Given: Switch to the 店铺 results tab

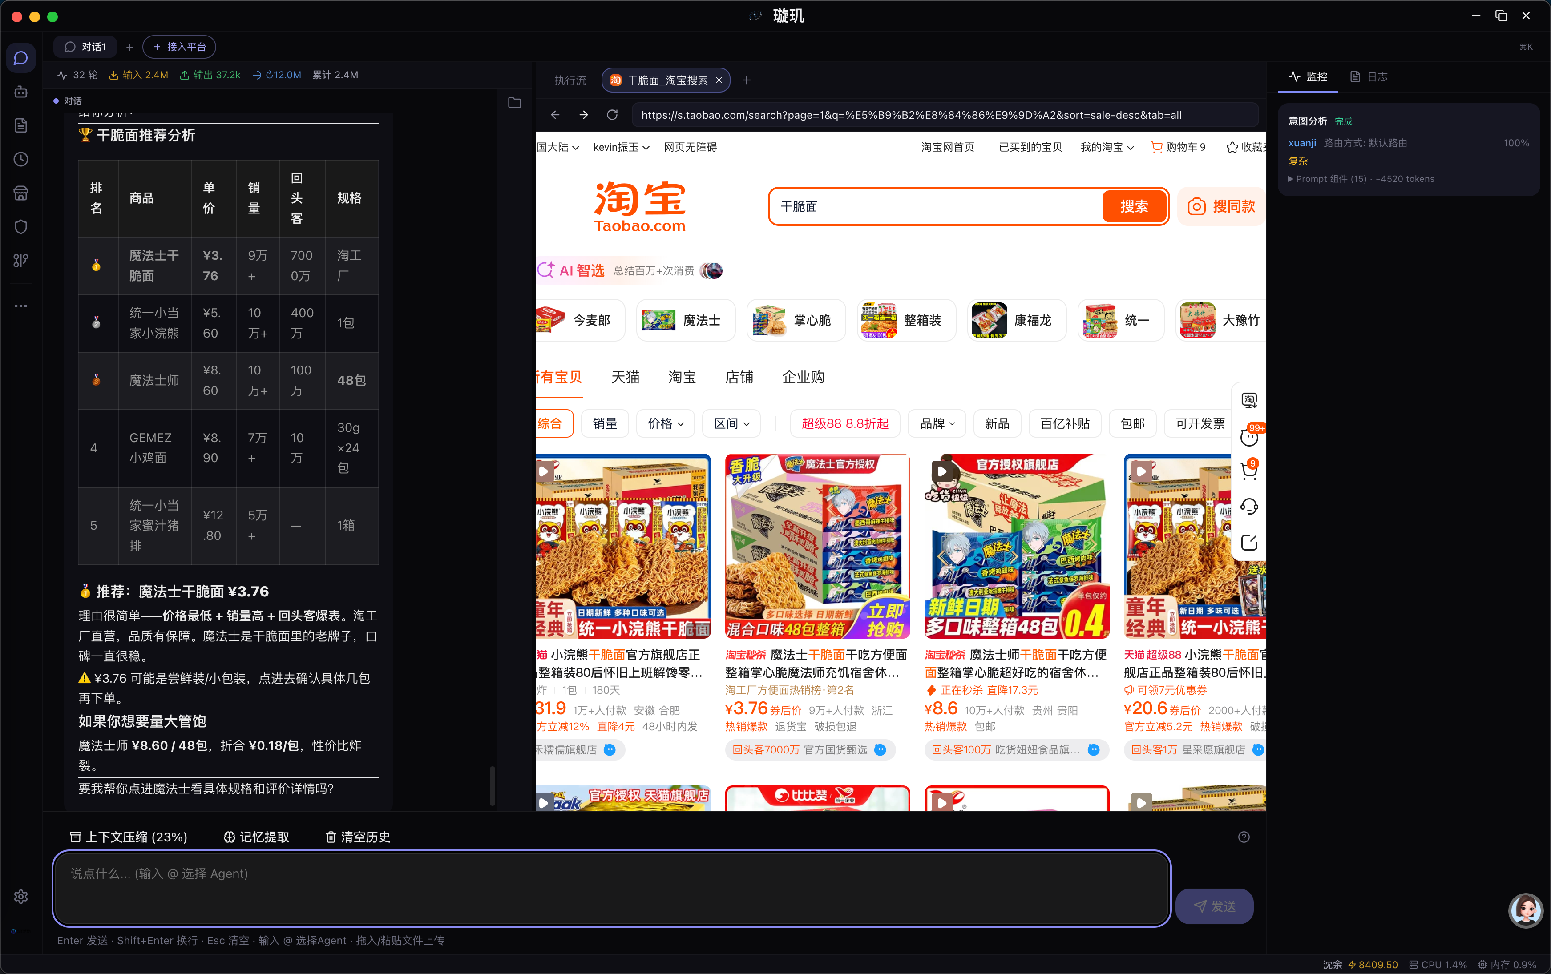Looking at the screenshot, I should [739, 377].
